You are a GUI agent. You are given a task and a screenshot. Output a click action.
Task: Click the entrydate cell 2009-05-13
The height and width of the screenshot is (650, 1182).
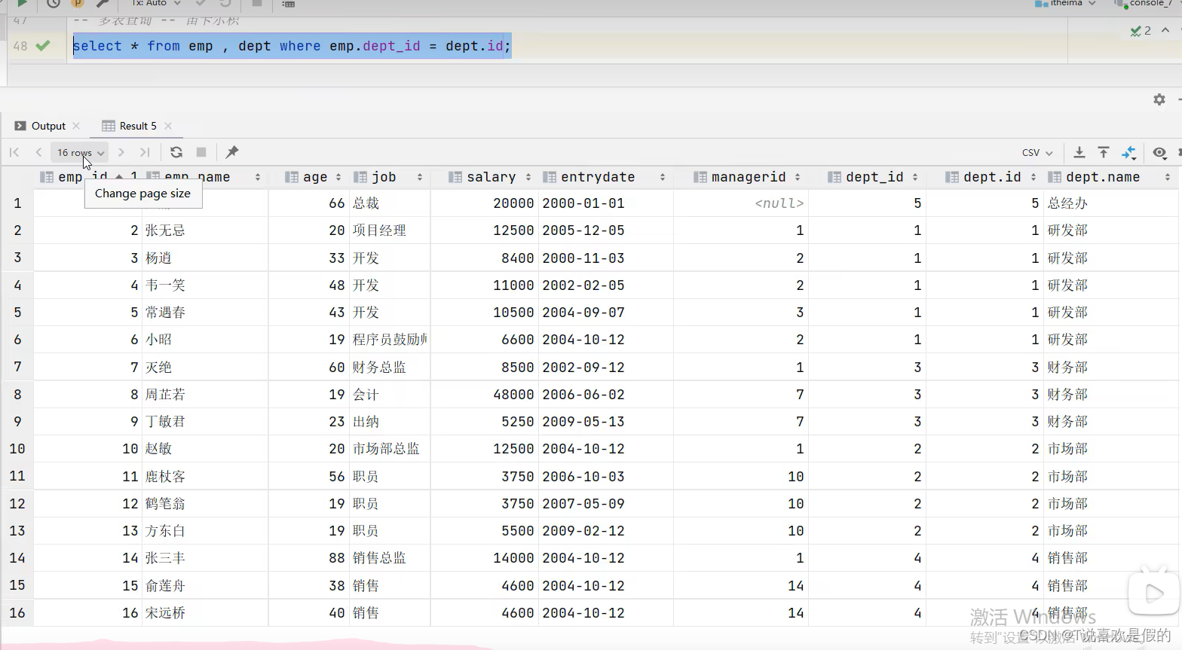coord(606,422)
